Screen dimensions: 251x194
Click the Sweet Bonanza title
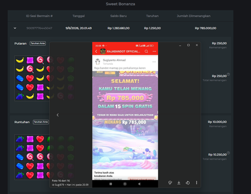click(120, 4)
